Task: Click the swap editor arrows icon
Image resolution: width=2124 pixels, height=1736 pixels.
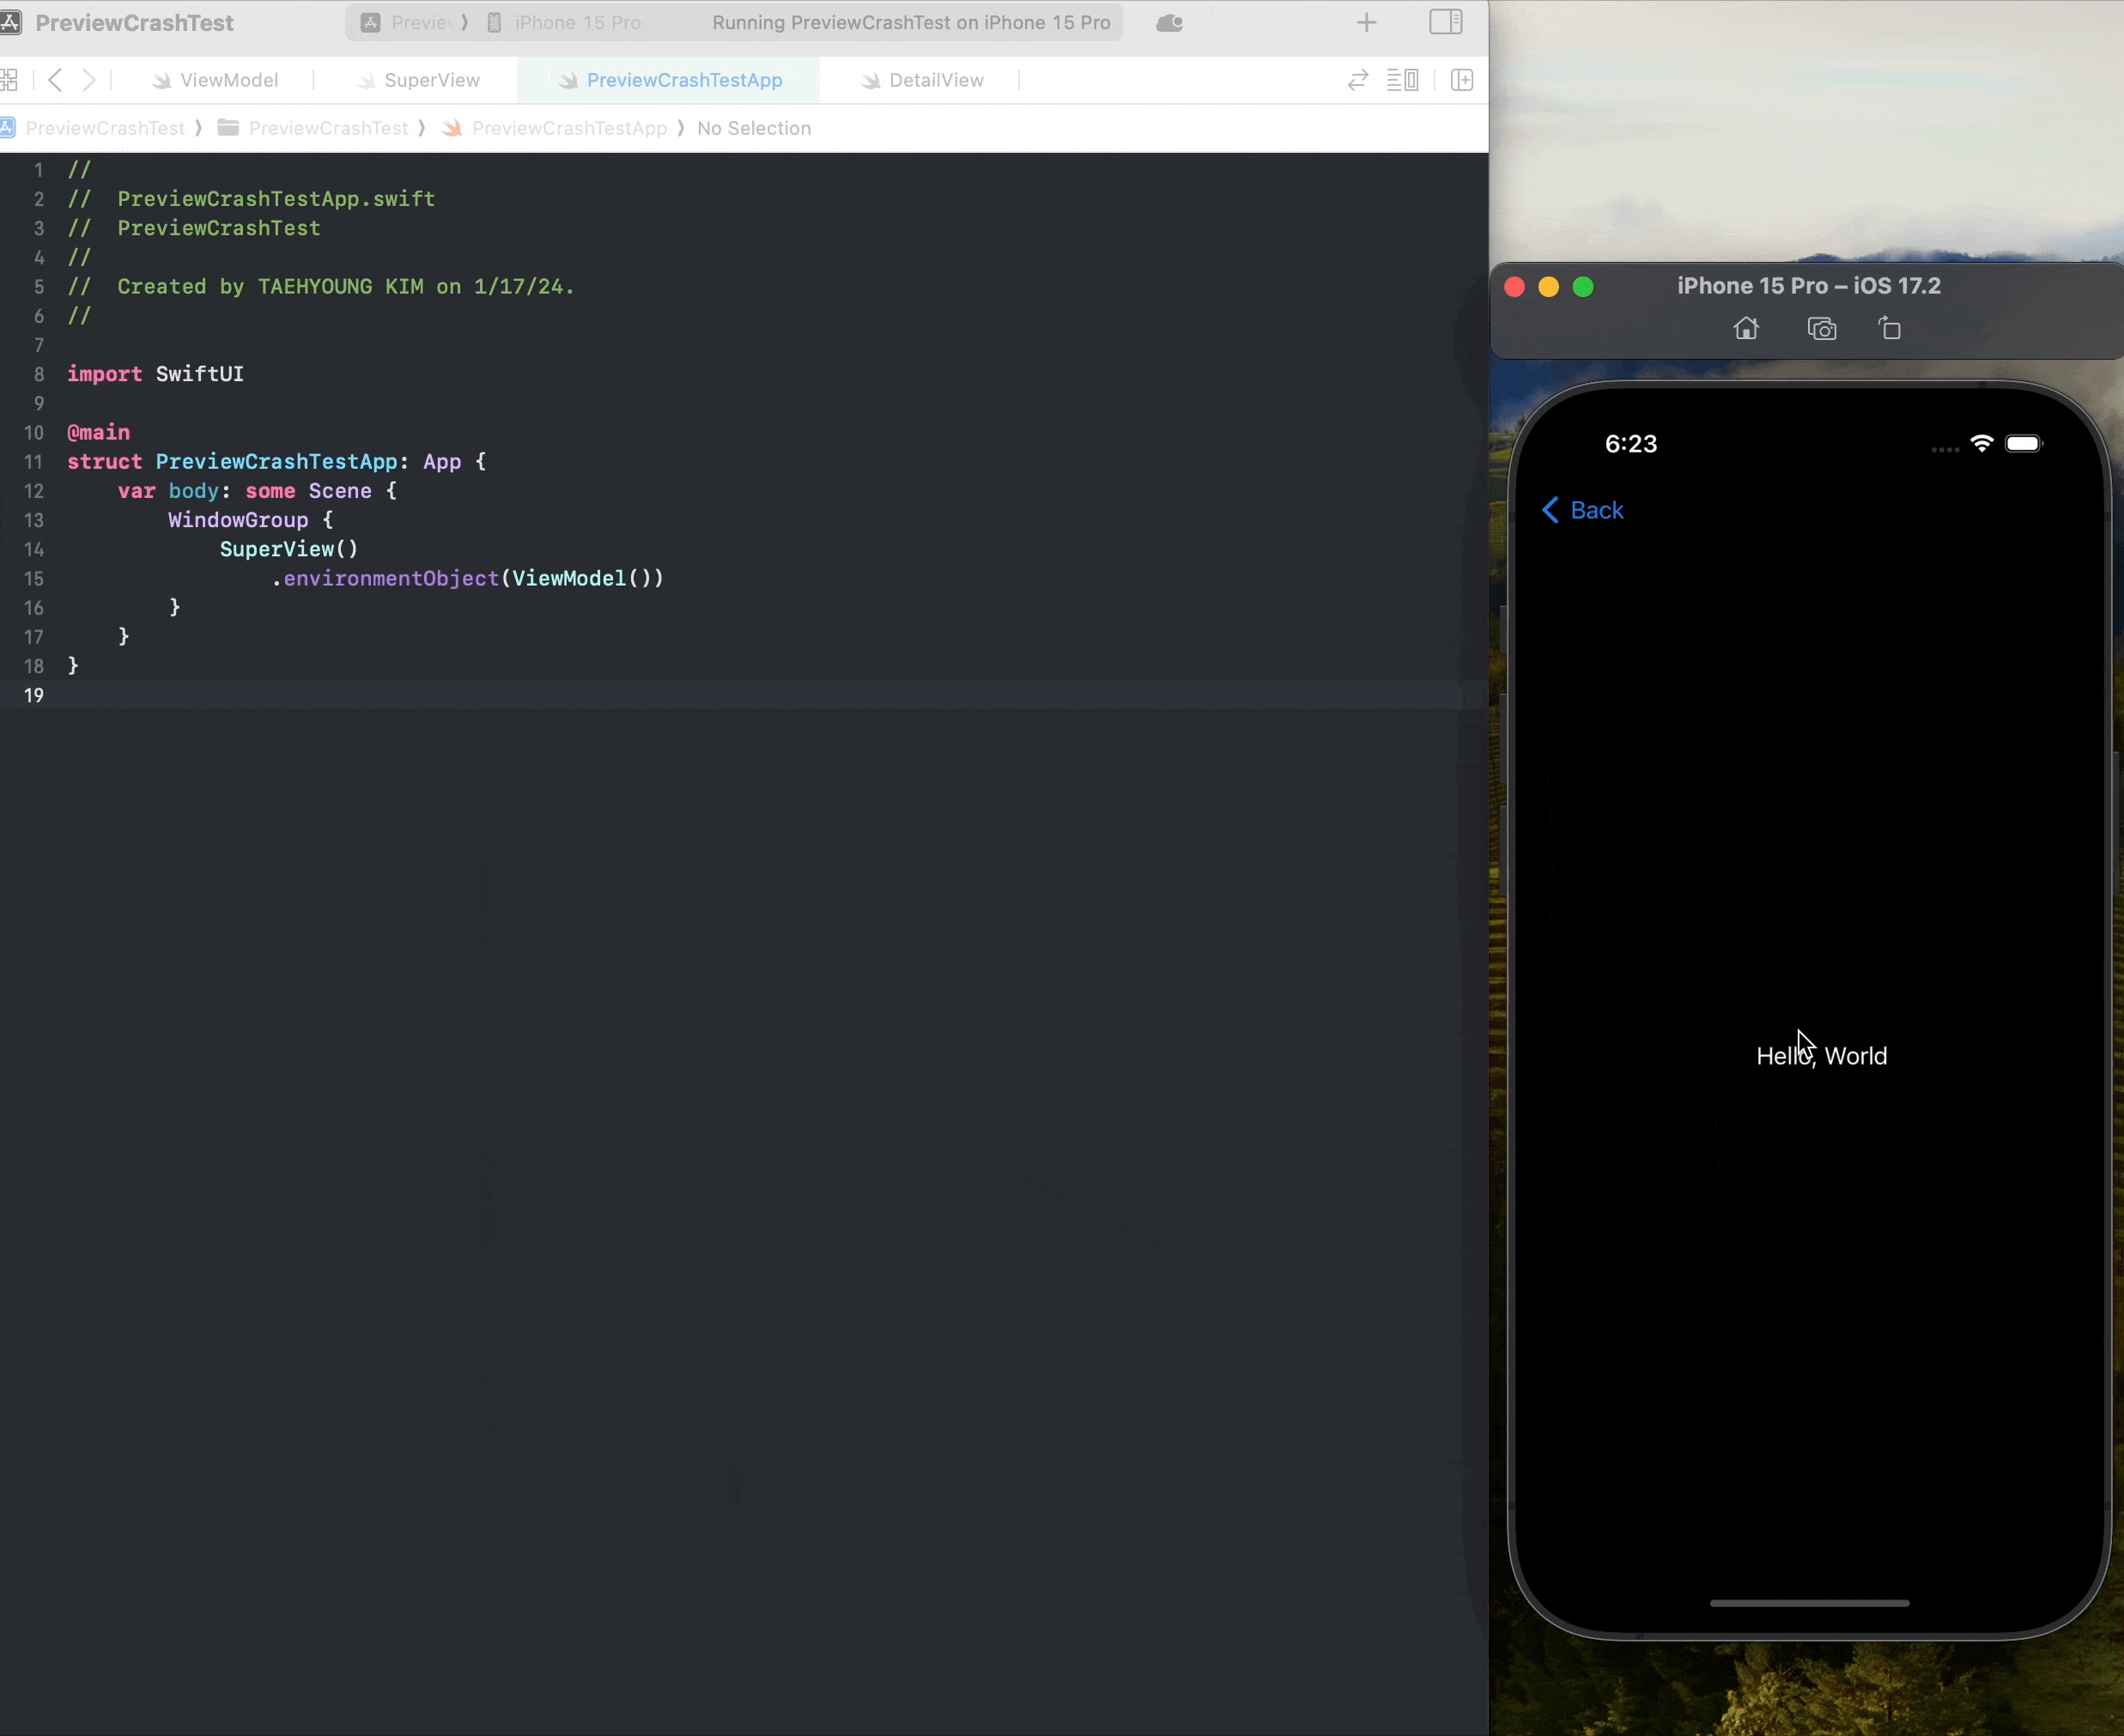Action: click(x=1357, y=80)
